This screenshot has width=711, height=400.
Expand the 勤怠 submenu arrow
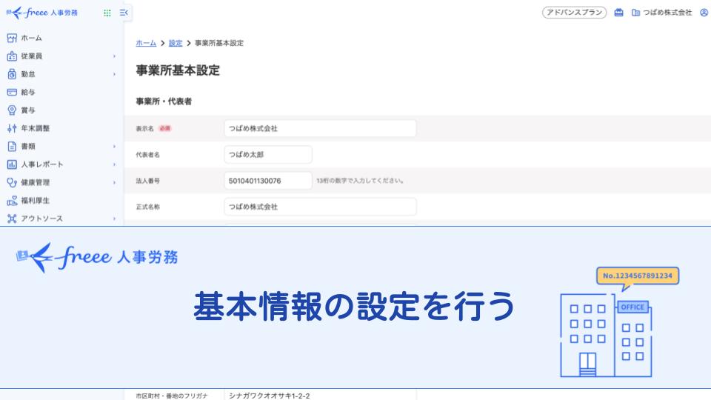tap(114, 74)
